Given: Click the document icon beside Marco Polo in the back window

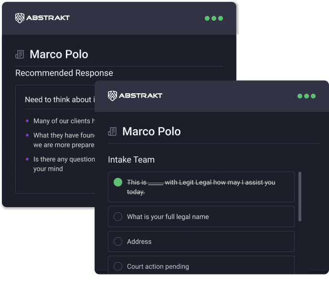Looking at the screenshot, I should pos(20,55).
